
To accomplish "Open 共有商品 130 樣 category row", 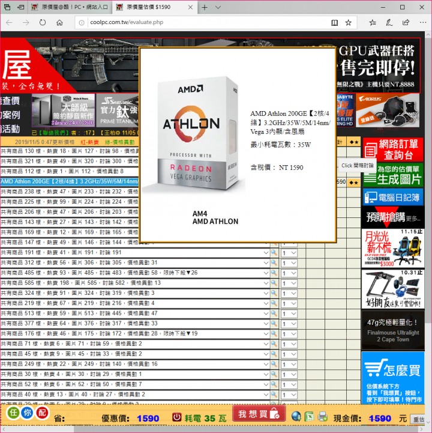I will point(70,151).
